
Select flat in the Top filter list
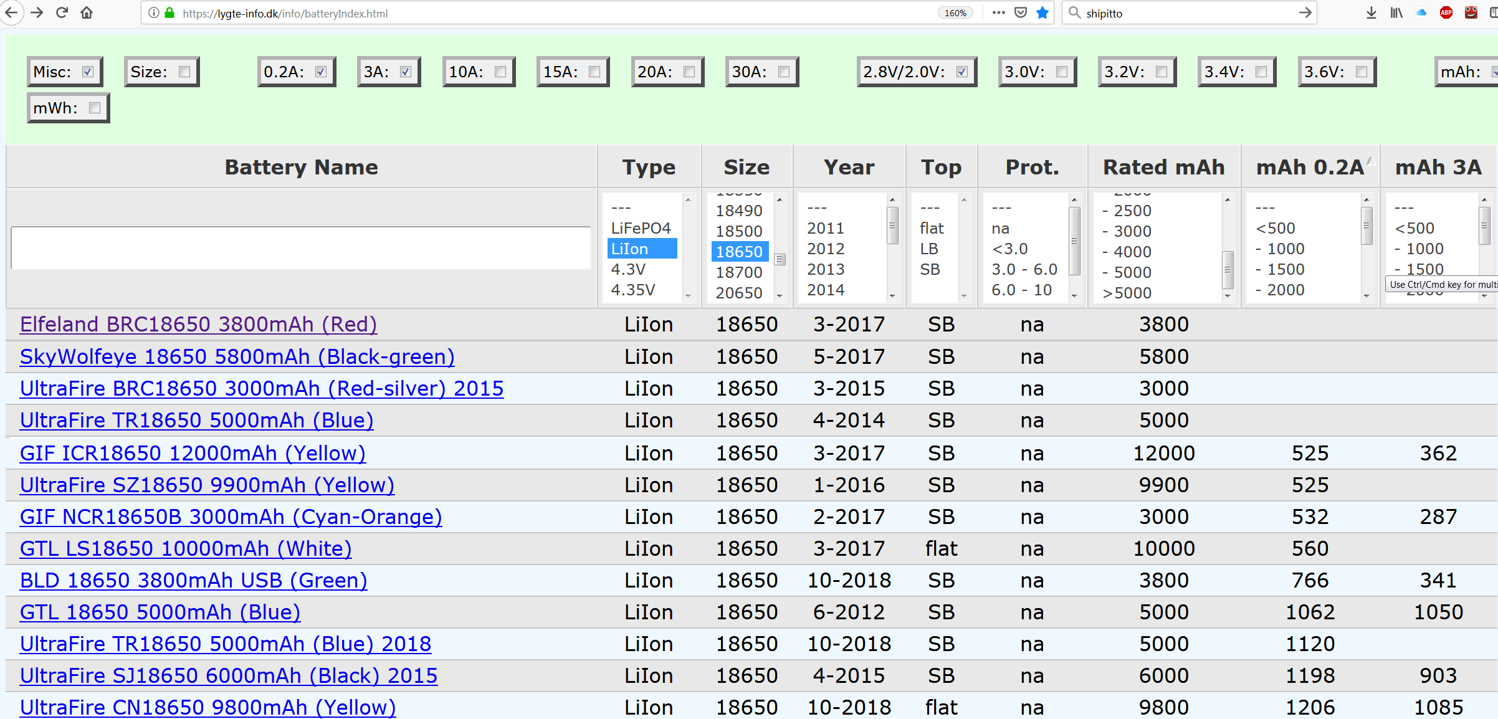(x=932, y=228)
